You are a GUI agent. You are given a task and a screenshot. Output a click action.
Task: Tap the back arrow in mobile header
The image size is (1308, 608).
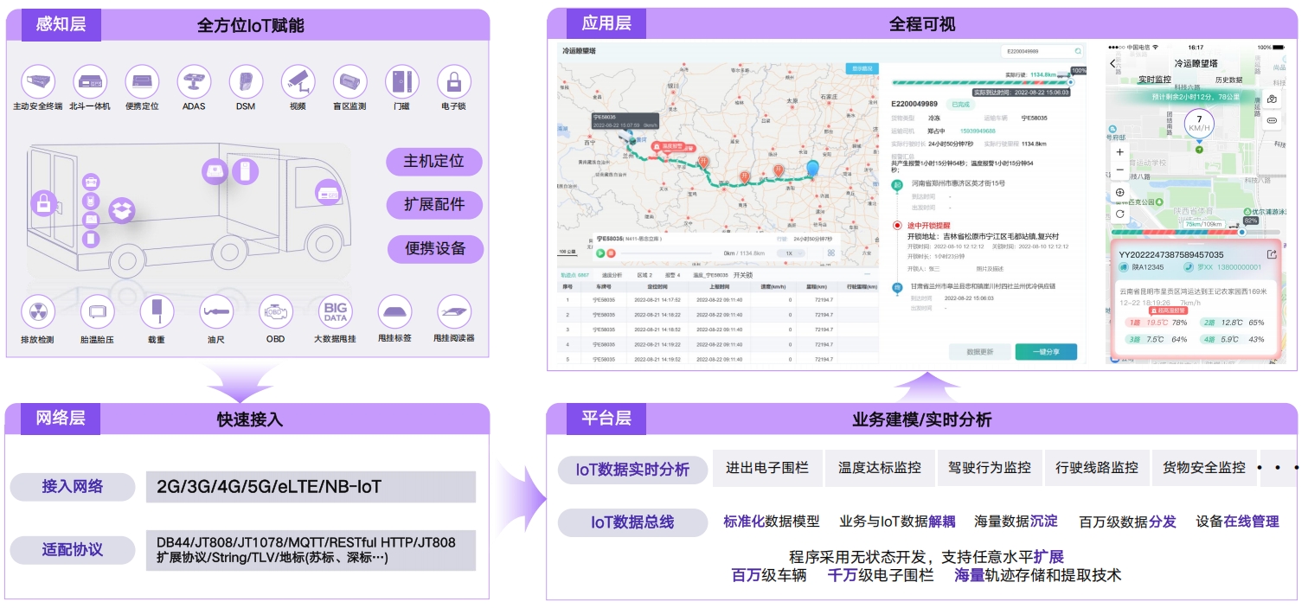click(x=1113, y=64)
